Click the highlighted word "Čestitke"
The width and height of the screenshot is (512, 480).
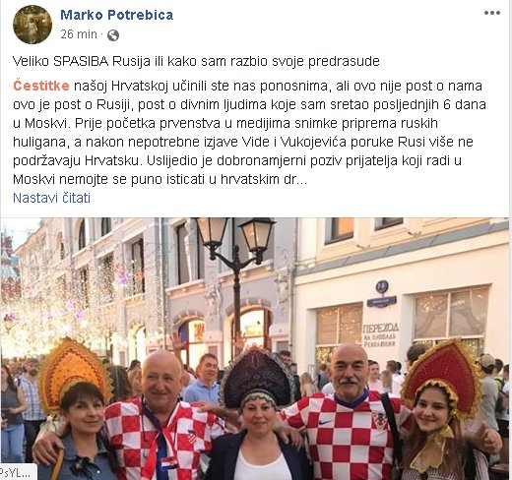click(41, 86)
